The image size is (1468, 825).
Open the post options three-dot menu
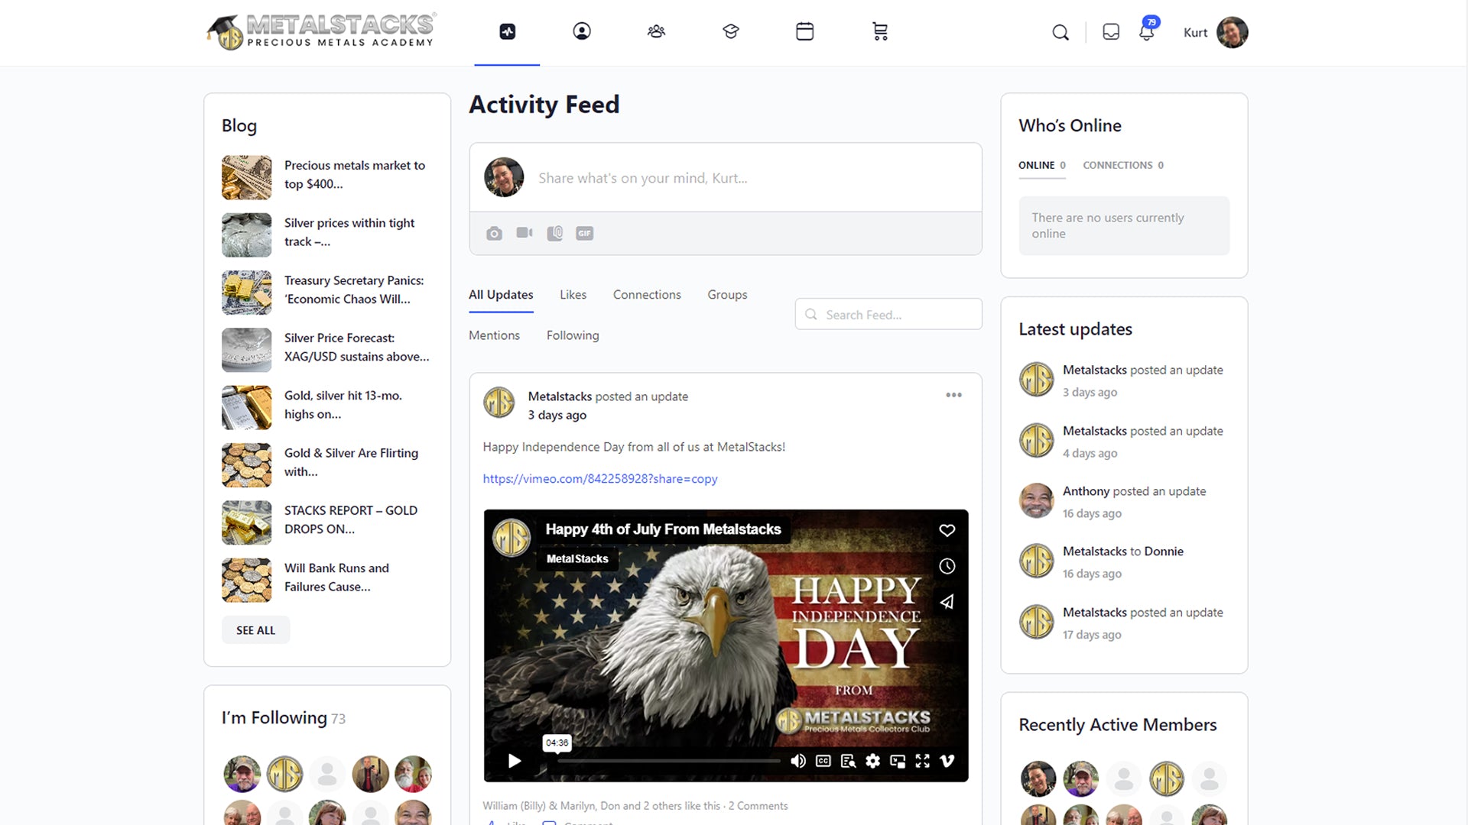point(953,395)
